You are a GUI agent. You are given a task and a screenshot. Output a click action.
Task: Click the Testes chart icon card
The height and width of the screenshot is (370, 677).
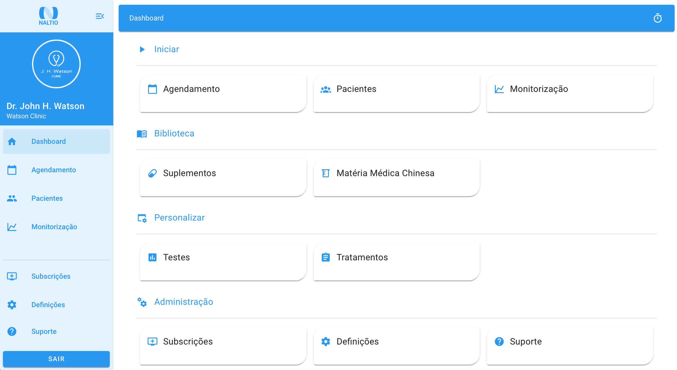(x=152, y=257)
